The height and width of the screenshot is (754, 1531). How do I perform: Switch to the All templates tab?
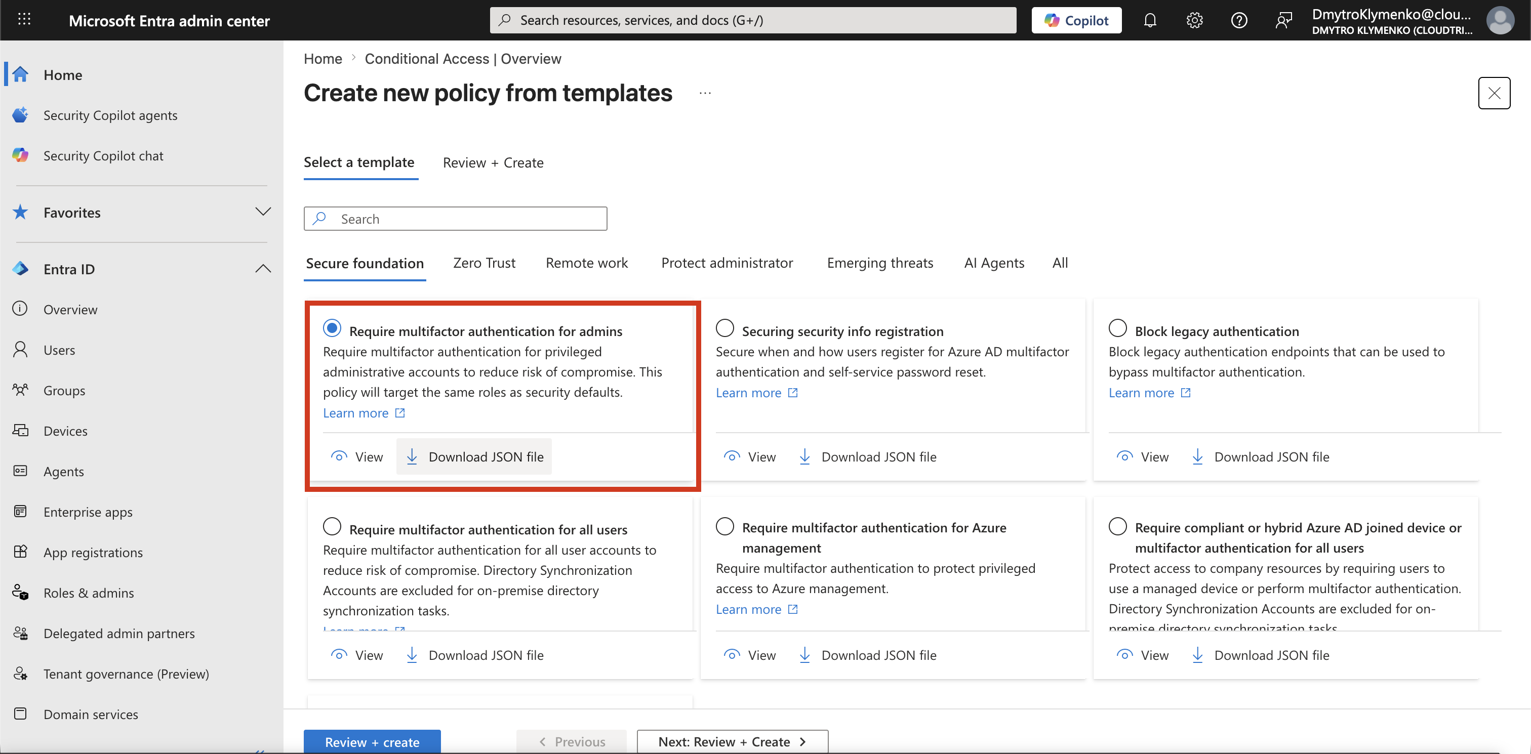point(1060,263)
